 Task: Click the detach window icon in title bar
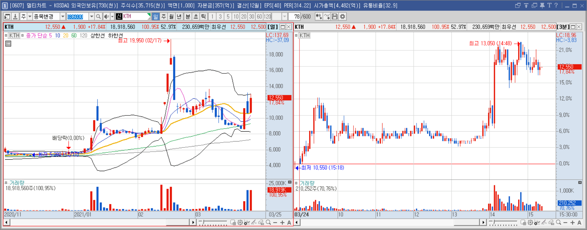[x=518, y=5]
